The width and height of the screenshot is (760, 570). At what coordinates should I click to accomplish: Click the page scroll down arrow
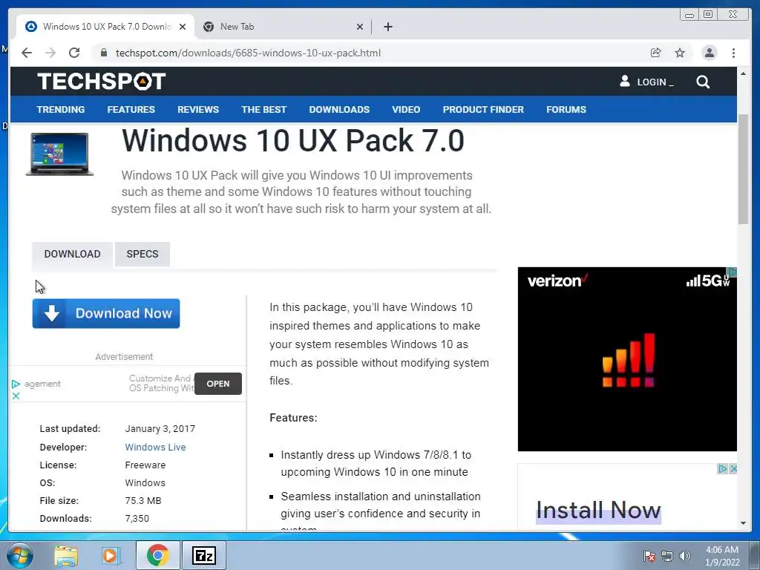(743, 523)
